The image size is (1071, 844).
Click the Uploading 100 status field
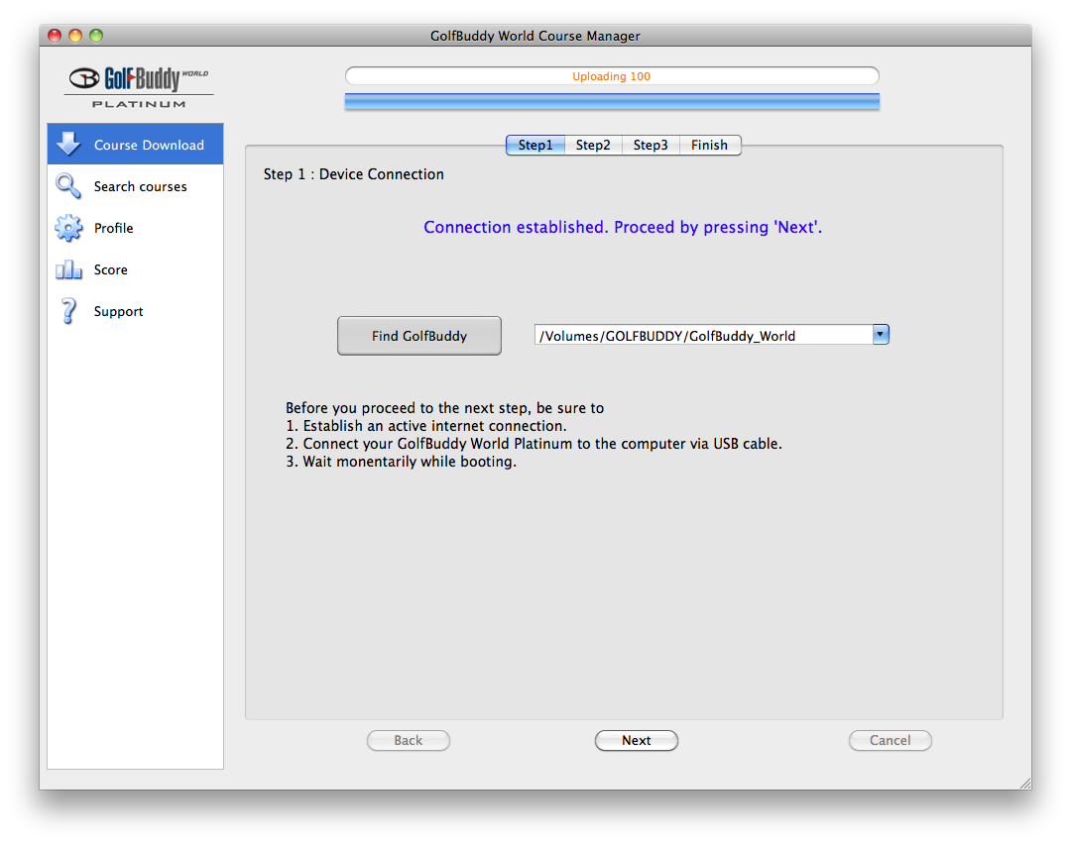tap(612, 75)
